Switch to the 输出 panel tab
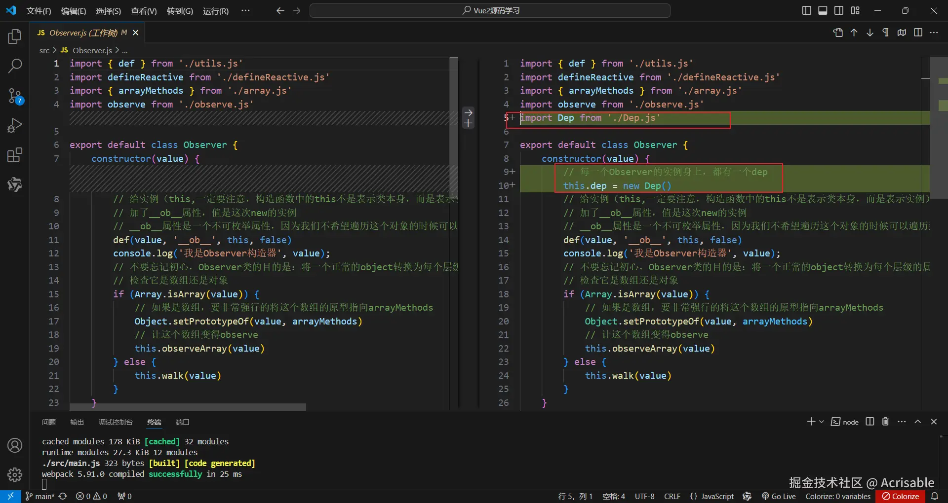Screen dimensions: 948x503 click(x=77, y=422)
